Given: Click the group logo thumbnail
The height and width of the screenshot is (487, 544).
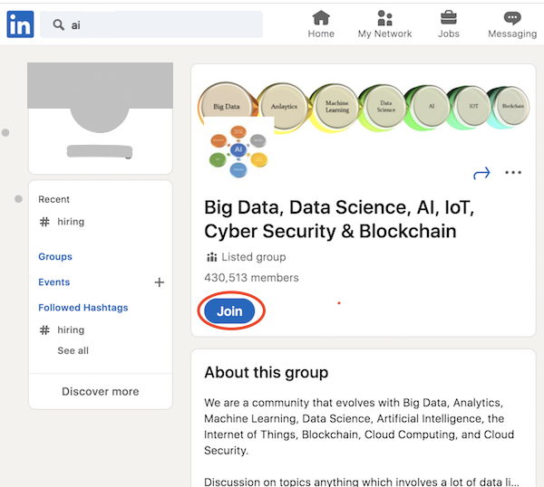Looking at the screenshot, I should [x=238, y=150].
